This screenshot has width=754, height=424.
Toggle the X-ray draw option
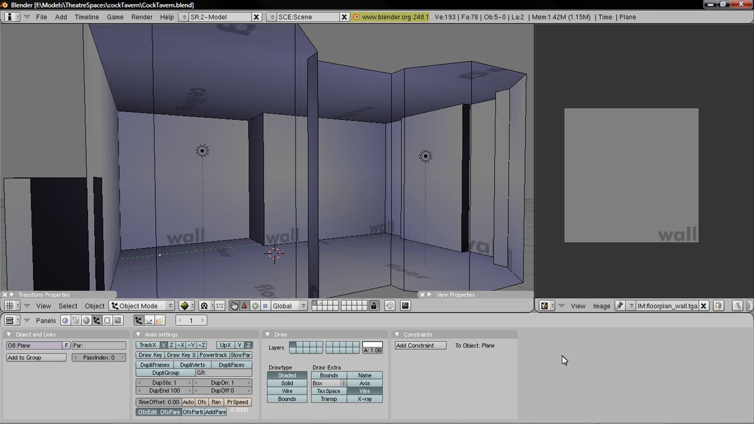click(365, 399)
